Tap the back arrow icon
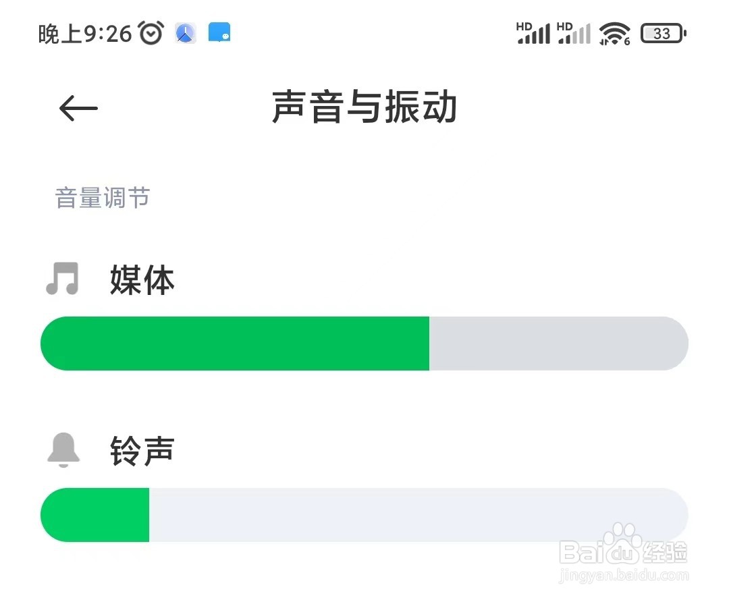Viewport: 729px width, 600px height. point(77,107)
